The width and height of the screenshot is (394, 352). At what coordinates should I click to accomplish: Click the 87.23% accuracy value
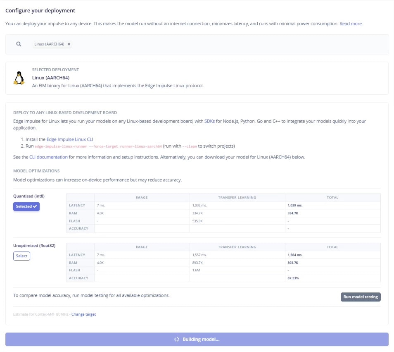coord(293,278)
